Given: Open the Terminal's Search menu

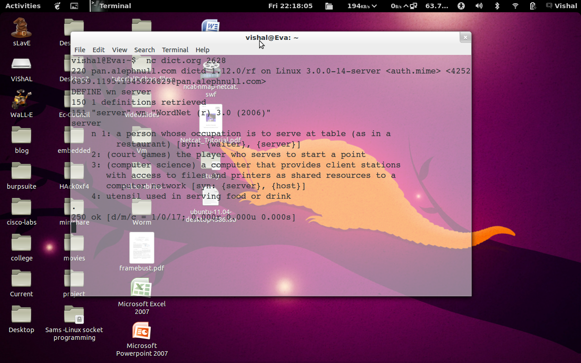Looking at the screenshot, I should point(144,50).
